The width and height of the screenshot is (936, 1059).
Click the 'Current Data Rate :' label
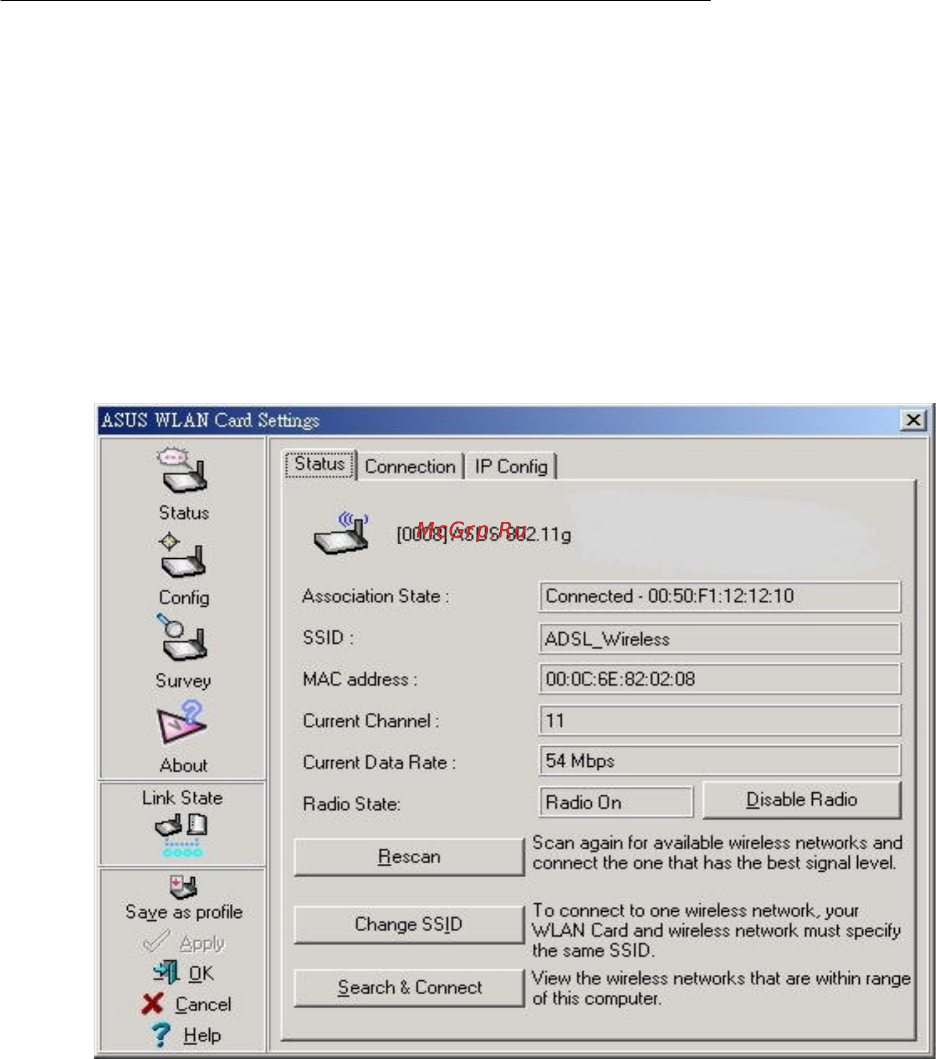[379, 762]
